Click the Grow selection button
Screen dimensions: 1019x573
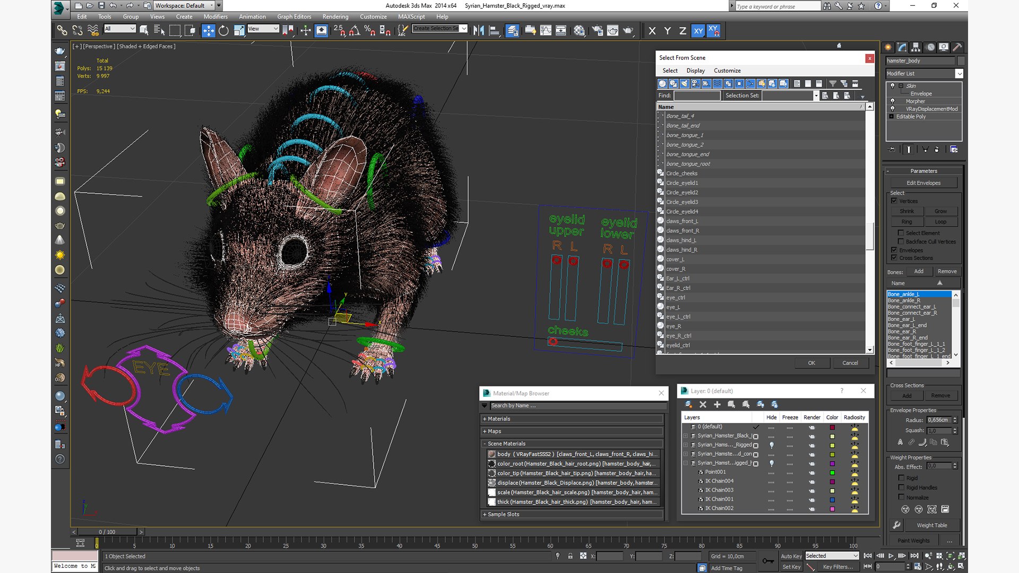tap(940, 211)
